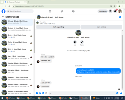This screenshot has height=100, width=125.
Task: Open the notifications bell icon
Action: (x=115, y=11)
